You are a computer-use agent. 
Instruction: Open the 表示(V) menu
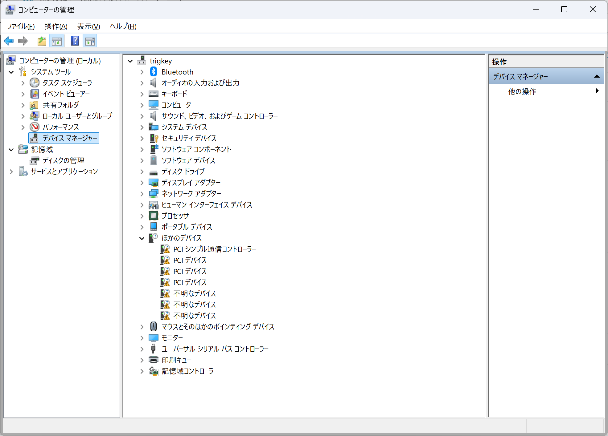pos(88,26)
